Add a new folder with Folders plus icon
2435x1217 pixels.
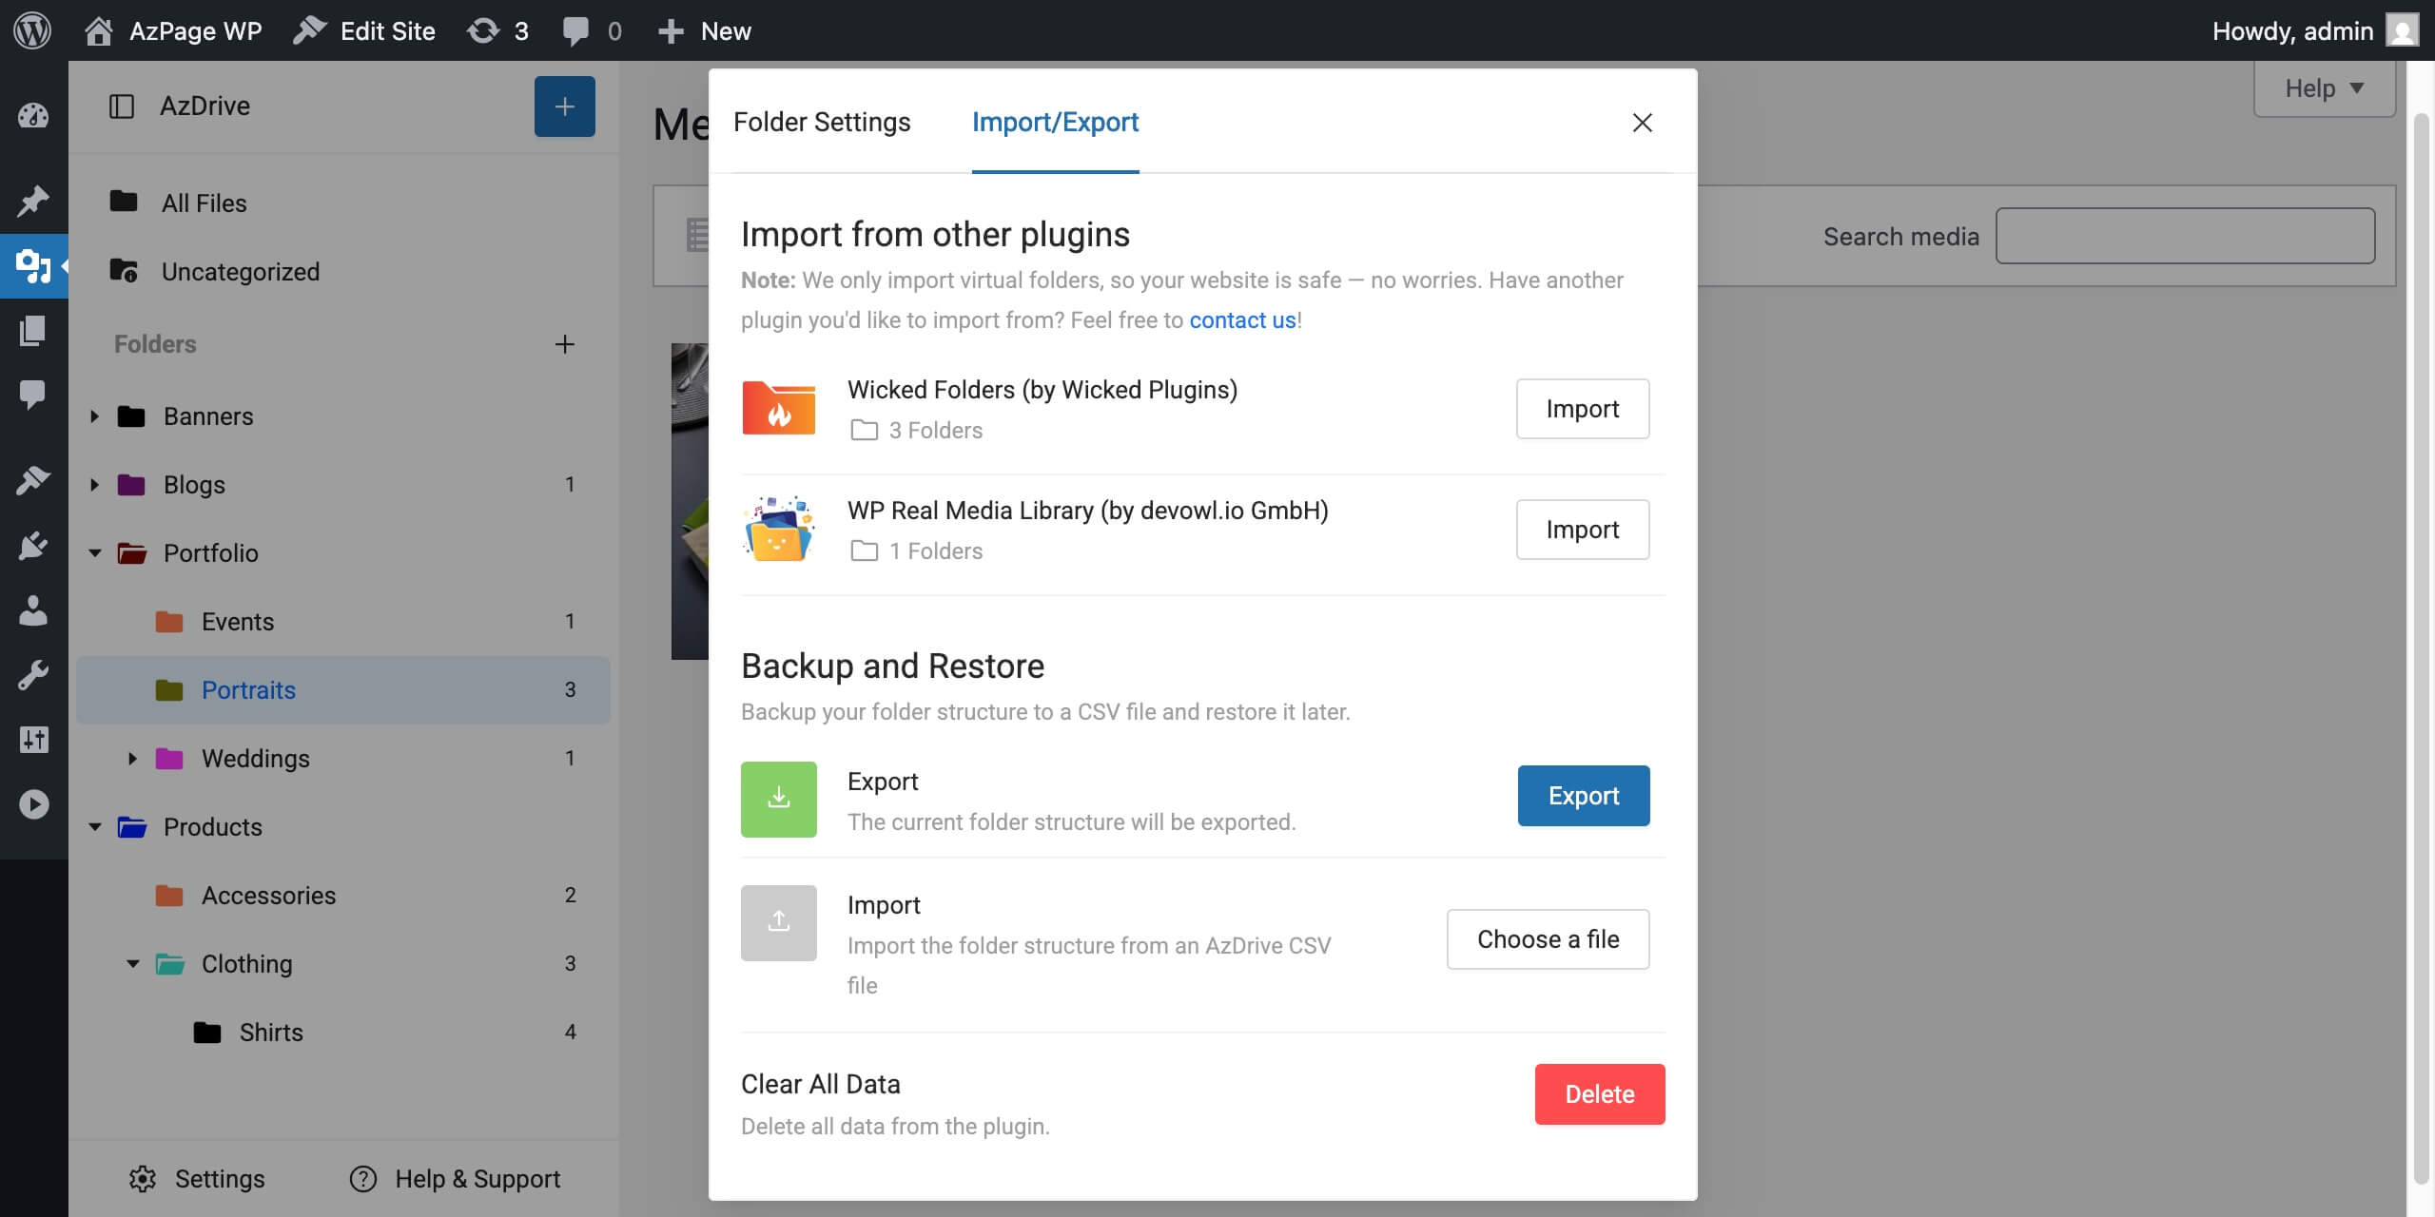click(x=564, y=344)
